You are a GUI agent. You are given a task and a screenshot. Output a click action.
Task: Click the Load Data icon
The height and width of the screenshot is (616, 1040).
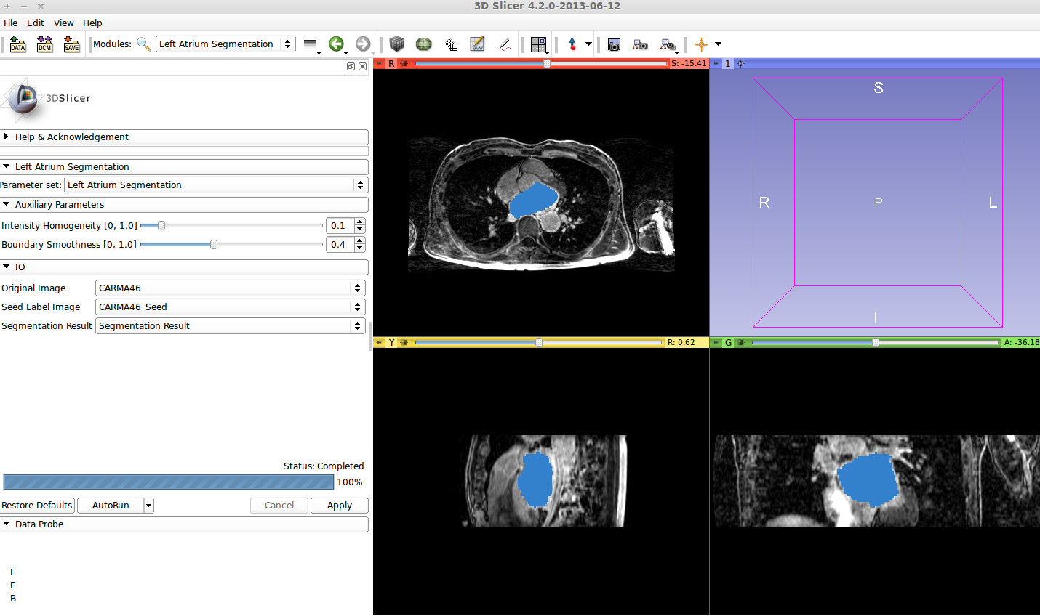(x=17, y=44)
